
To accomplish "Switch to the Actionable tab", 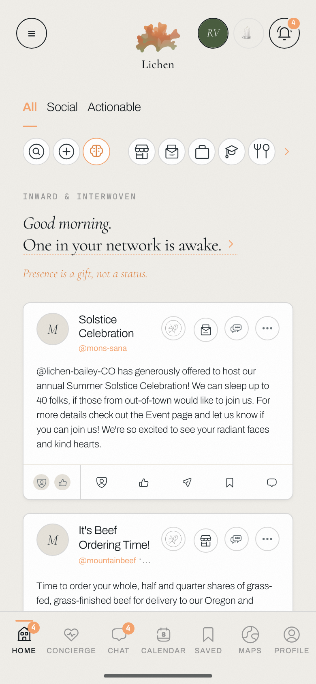I will coord(114,107).
